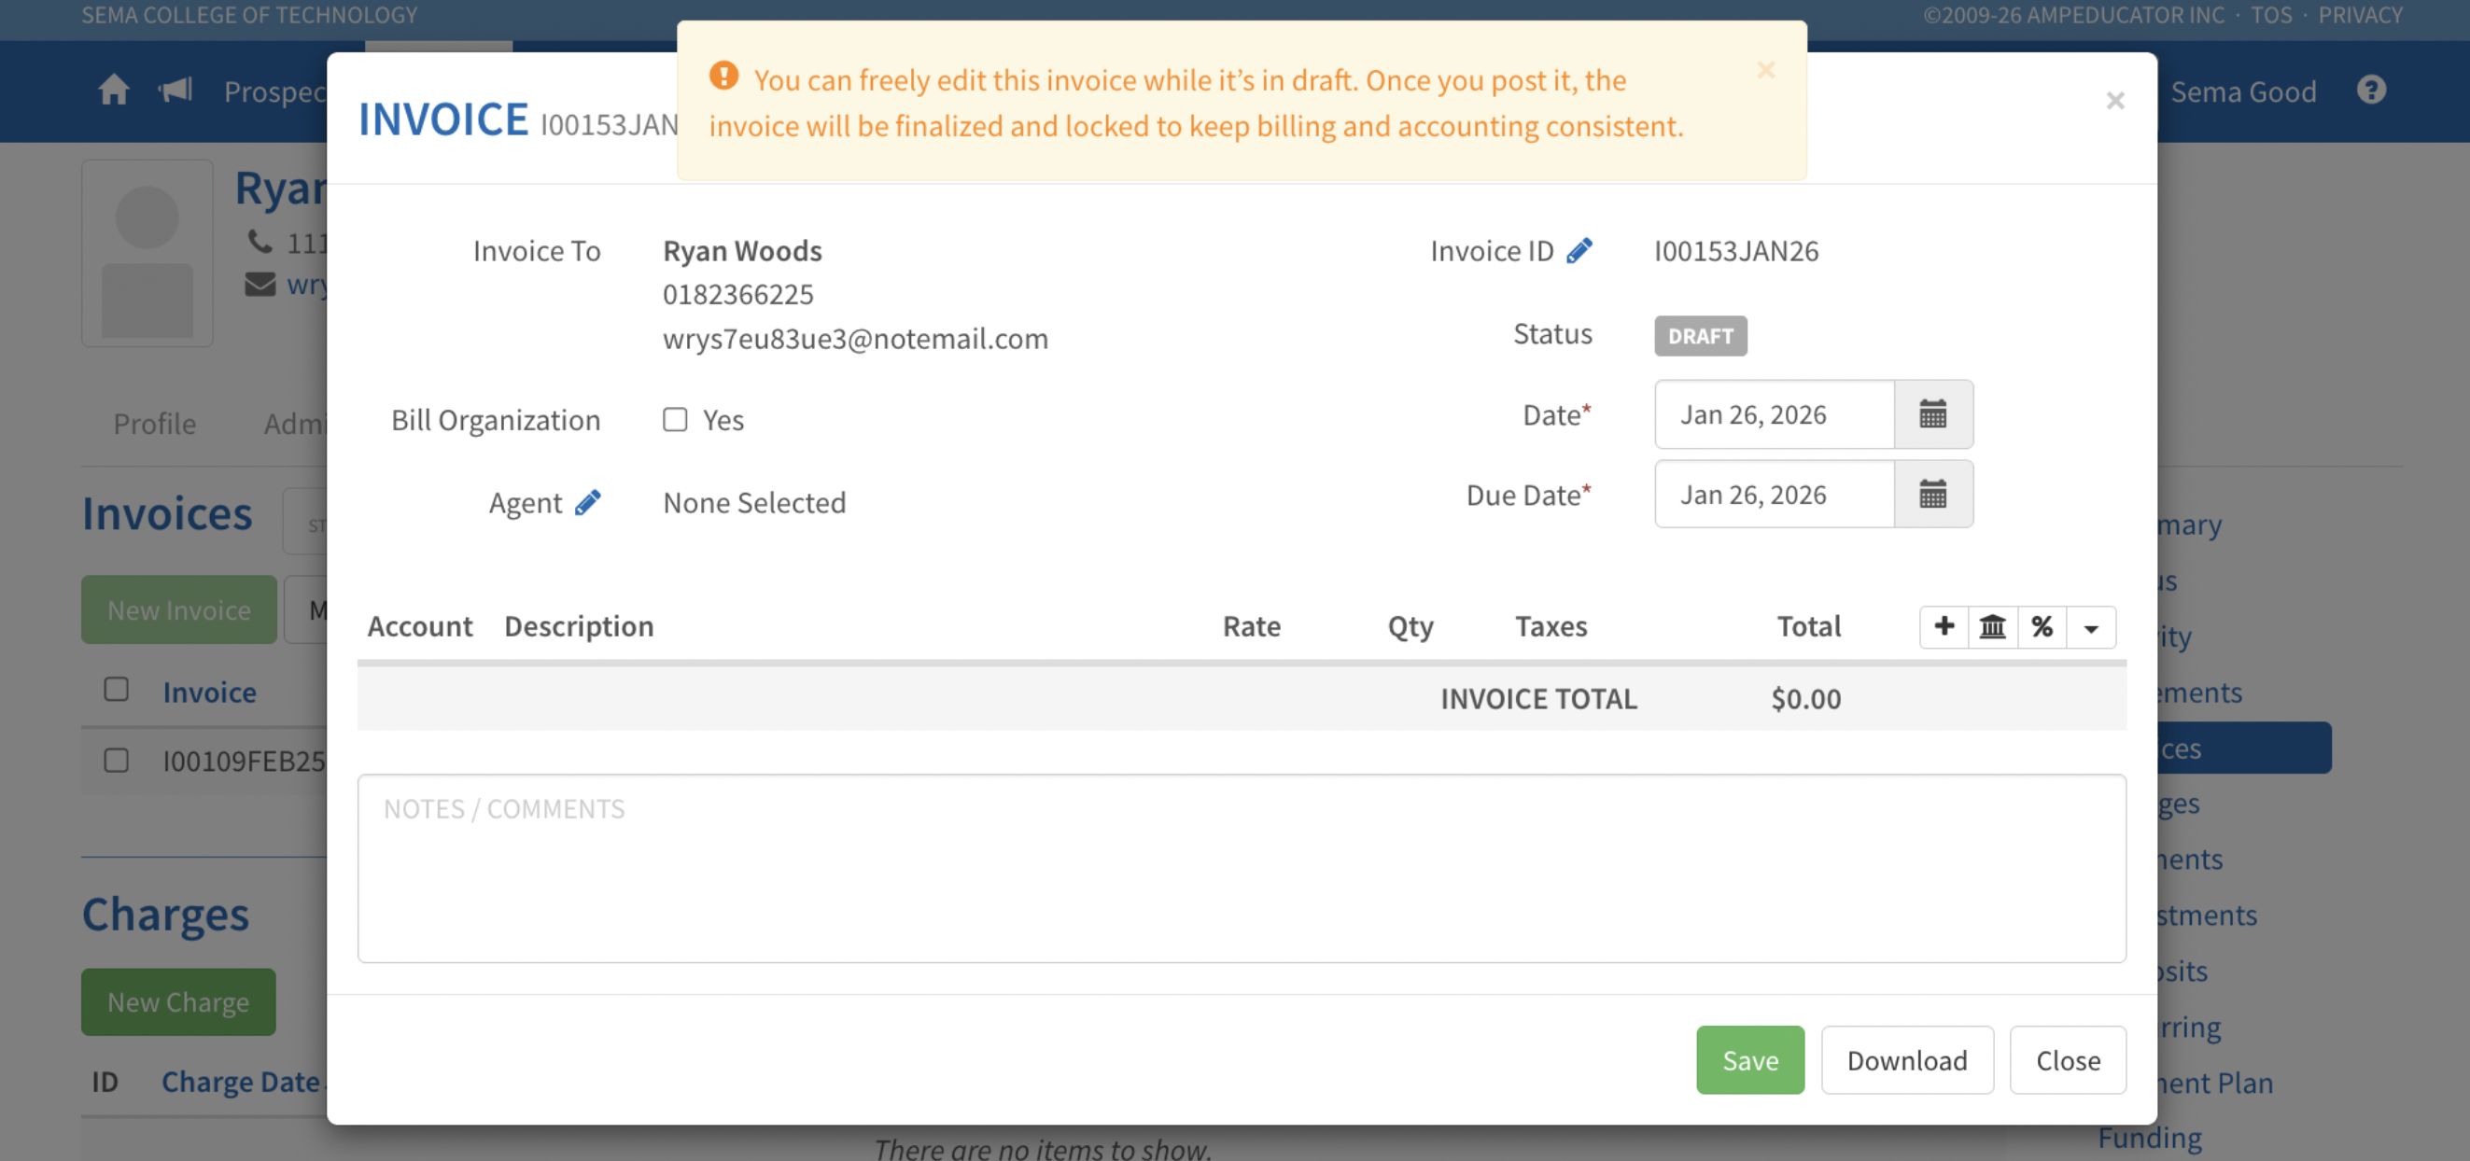Type in the Notes / Comments field
This screenshot has height=1161, width=2470.
[1241, 869]
